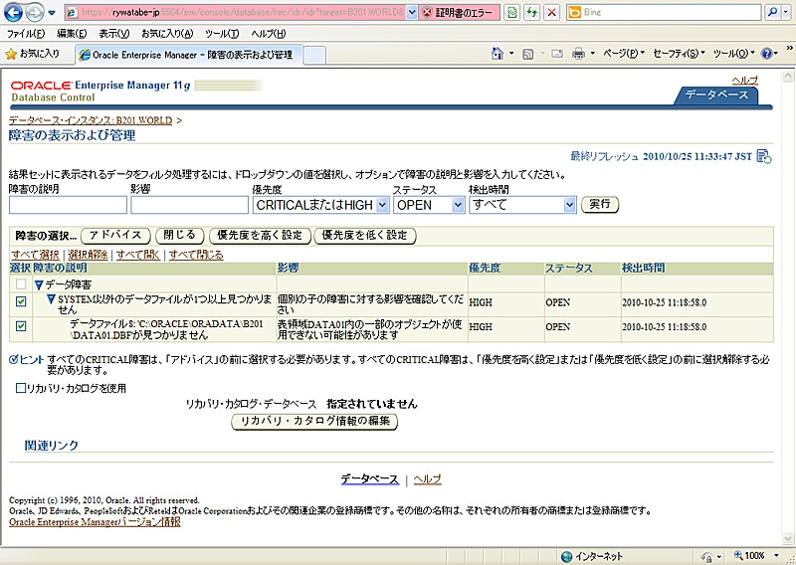Click the address bar URL field
796x565 pixels.
tap(243, 12)
